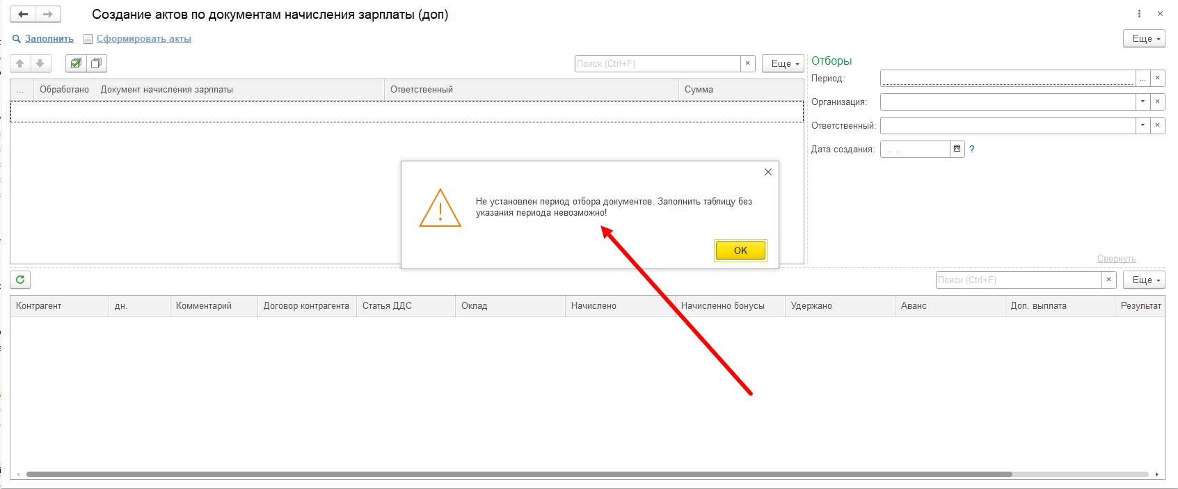Open the calendar for Дата создания

pyautogui.click(x=957, y=149)
